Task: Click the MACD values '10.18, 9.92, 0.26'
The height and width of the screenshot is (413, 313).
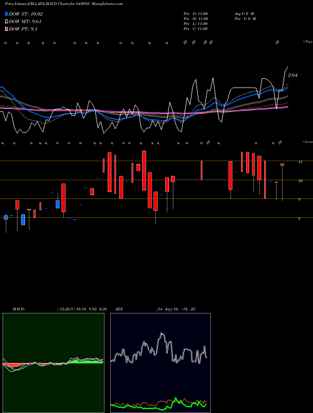Action: pos(92,309)
